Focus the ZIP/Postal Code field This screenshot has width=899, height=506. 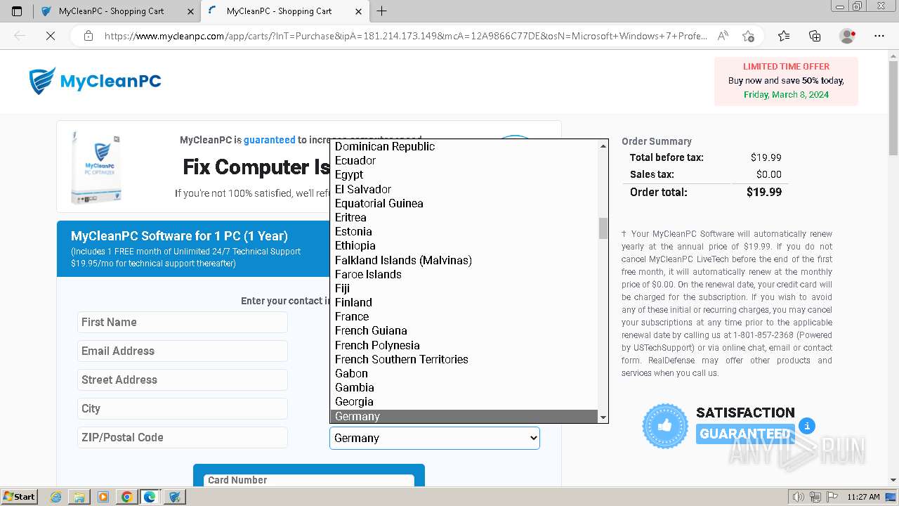pos(183,437)
